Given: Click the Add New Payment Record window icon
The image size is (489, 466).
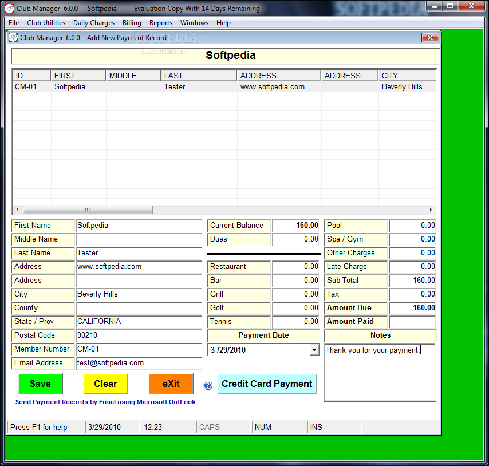Looking at the screenshot, I should [13, 37].
